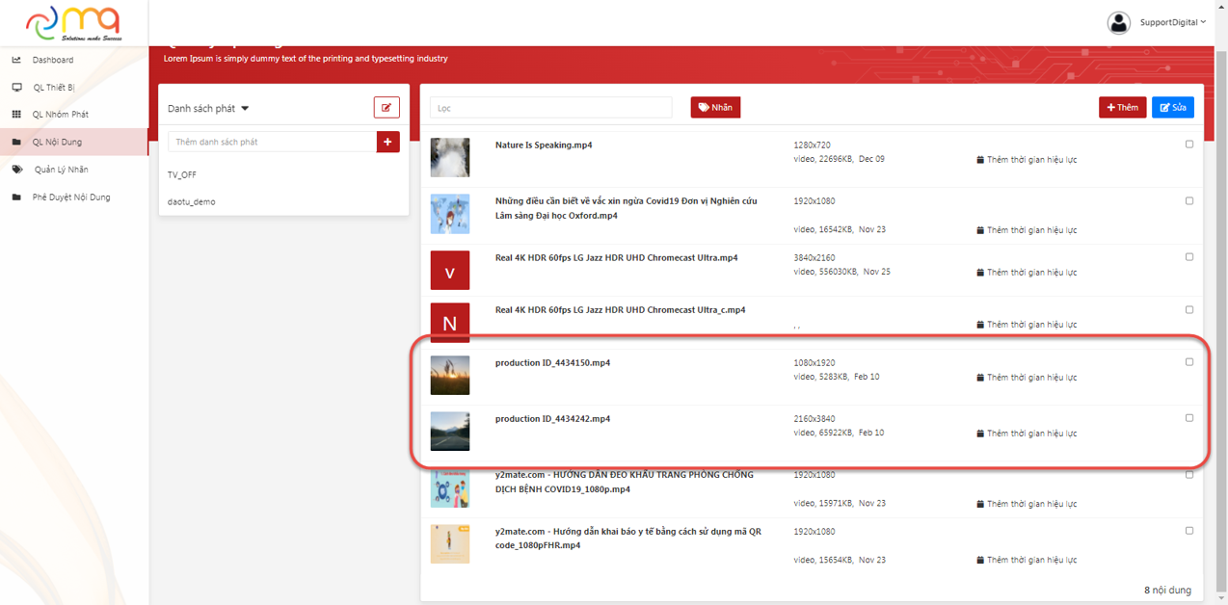The height and width of the screenshot is (605, 1228).
Task: Go to QL Nội Dung menu item
Action: pyautogui.click(x=57, y=143)
